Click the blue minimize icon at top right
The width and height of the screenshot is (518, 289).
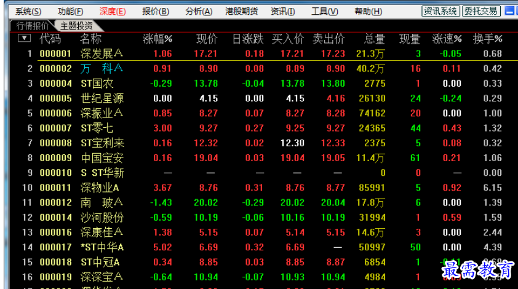[510, 11]
